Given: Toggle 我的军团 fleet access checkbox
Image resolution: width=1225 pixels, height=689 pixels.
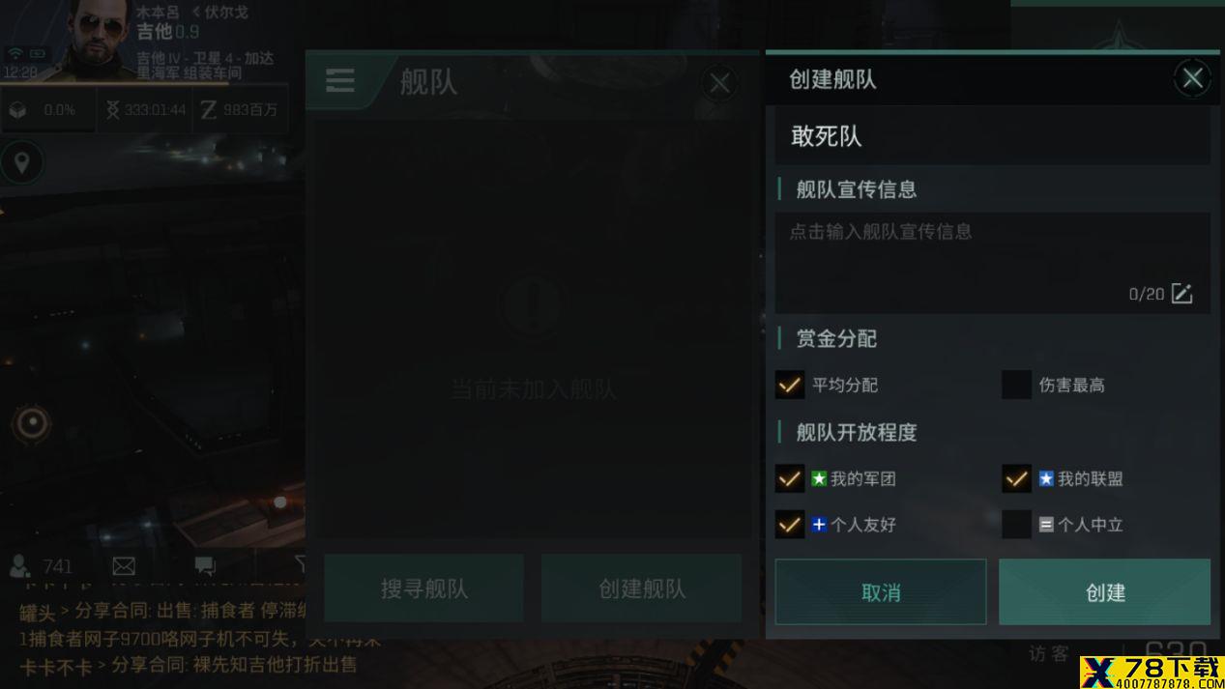Looking at the screenshot, I should (x=790, y=478).
